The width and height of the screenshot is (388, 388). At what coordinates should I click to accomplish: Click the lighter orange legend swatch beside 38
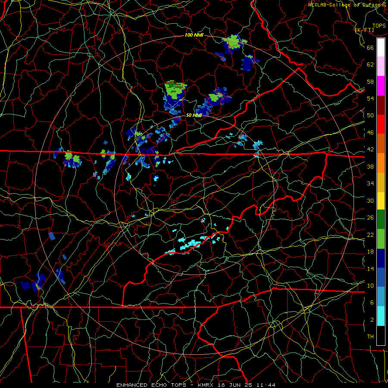pyautogui.click(x=381, y=163)
